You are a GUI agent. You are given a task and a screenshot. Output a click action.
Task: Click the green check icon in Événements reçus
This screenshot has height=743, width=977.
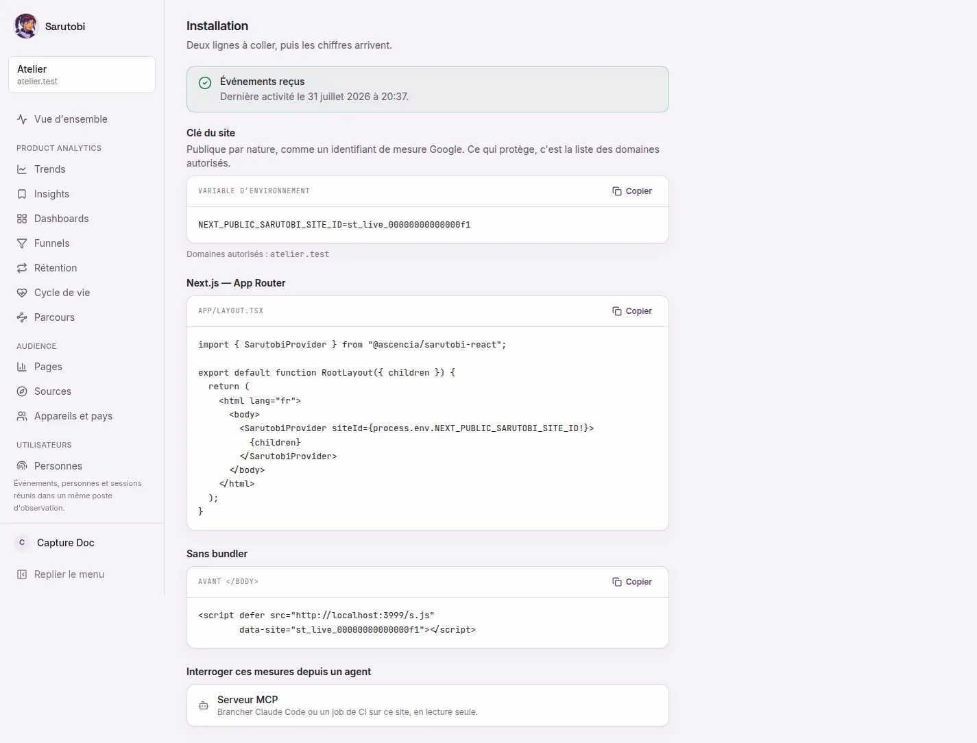click(205, 83)
